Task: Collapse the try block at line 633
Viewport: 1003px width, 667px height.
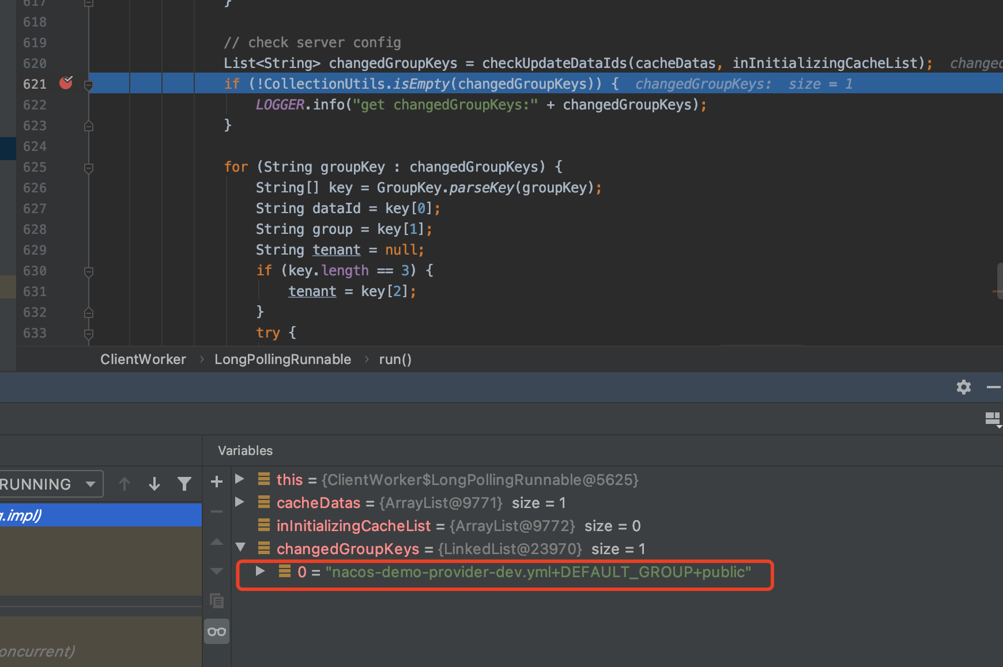Action: click(x=89, y=333)
